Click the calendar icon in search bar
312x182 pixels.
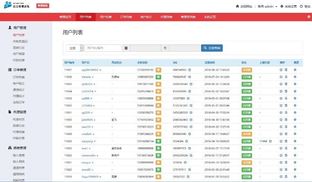tap(126, 48)
